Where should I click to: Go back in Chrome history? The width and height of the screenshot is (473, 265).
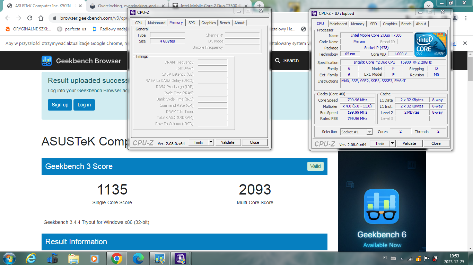(8, 18)
